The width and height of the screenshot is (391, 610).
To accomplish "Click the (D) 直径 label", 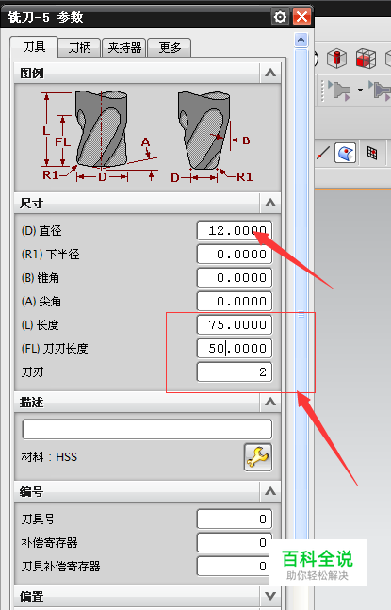I will tap(41, 231).
